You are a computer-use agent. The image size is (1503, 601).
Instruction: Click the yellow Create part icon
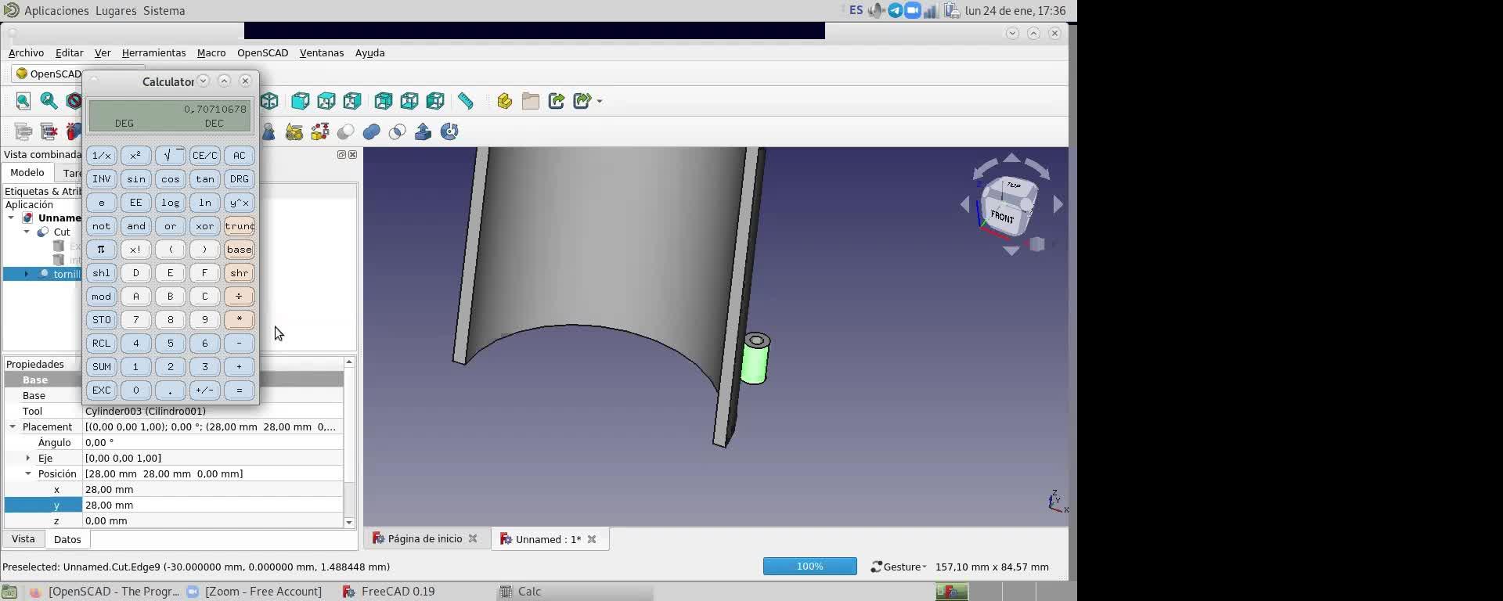coord(505,101)
